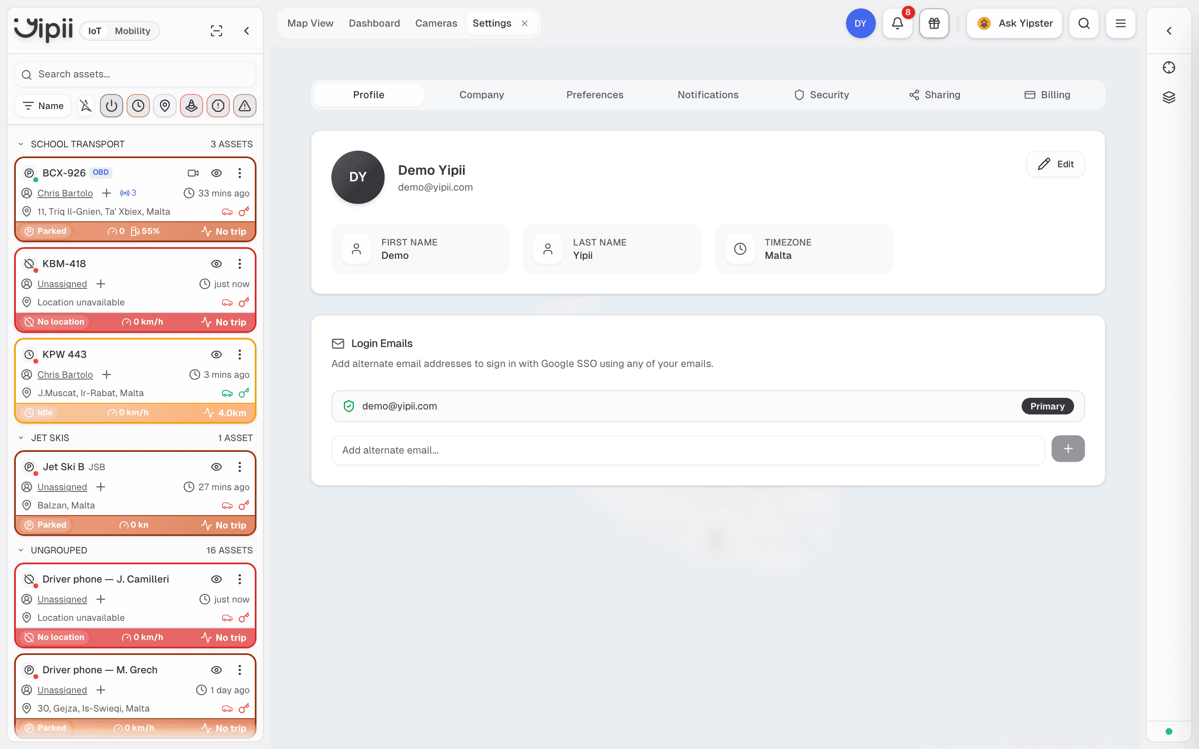Collapse the asset sidebar with the chevron

coord(246,31)
